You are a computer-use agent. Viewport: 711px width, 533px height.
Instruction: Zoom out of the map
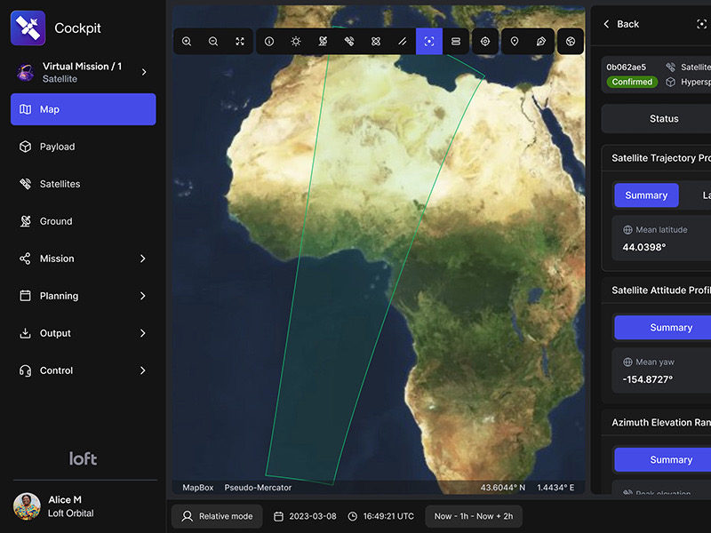[x=213, y=42]
